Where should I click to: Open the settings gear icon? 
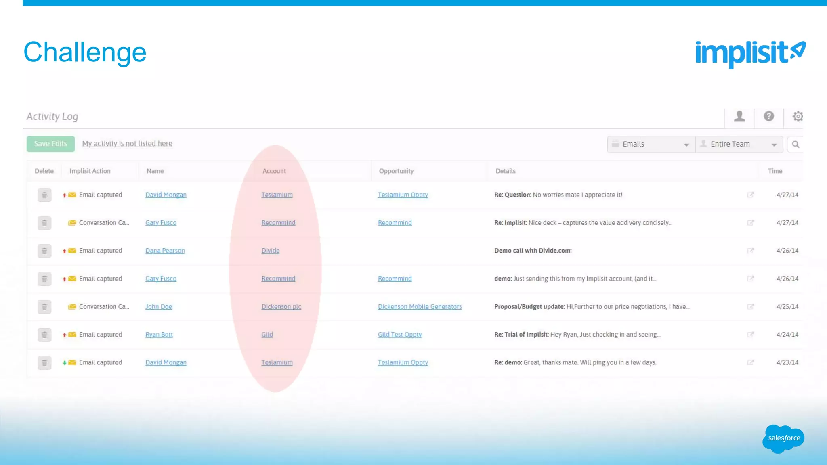(798, 117)
